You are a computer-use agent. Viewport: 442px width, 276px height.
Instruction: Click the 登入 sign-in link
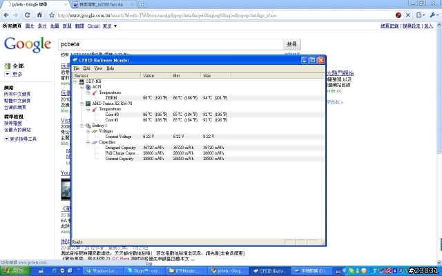point(428,26)
